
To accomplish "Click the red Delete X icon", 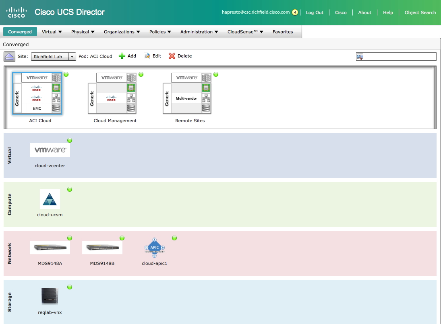I will pyautogui.click(x=172, y=56).
